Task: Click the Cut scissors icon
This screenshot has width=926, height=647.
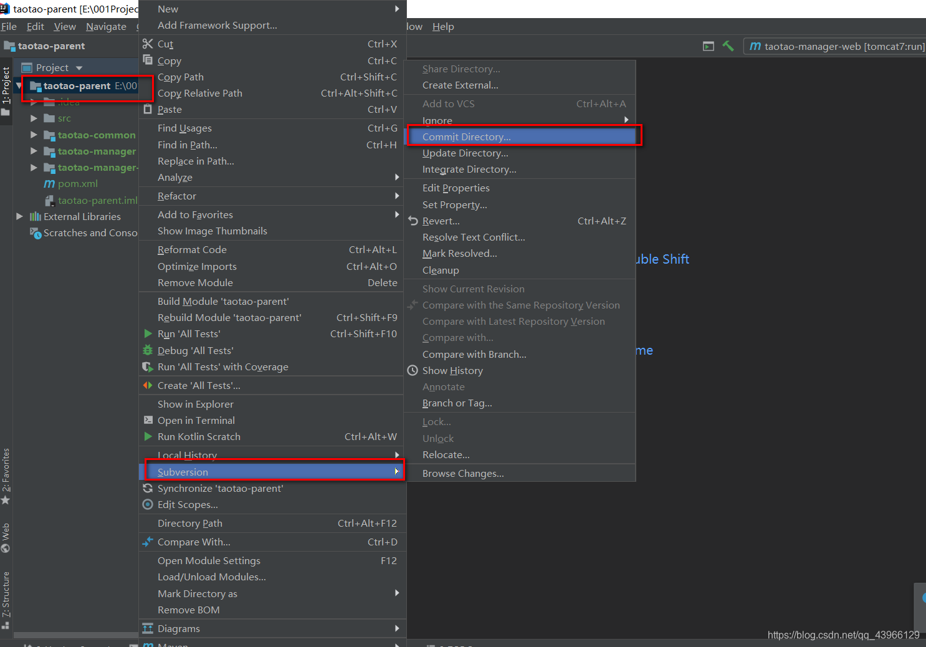Action: tap(148, 44)
